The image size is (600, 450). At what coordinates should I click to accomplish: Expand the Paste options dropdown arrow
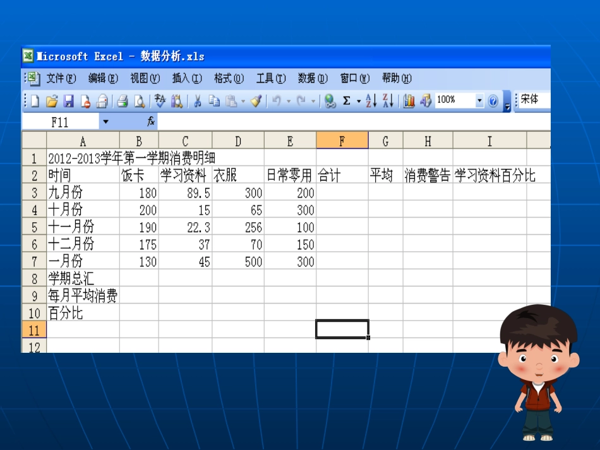[243, 102]
